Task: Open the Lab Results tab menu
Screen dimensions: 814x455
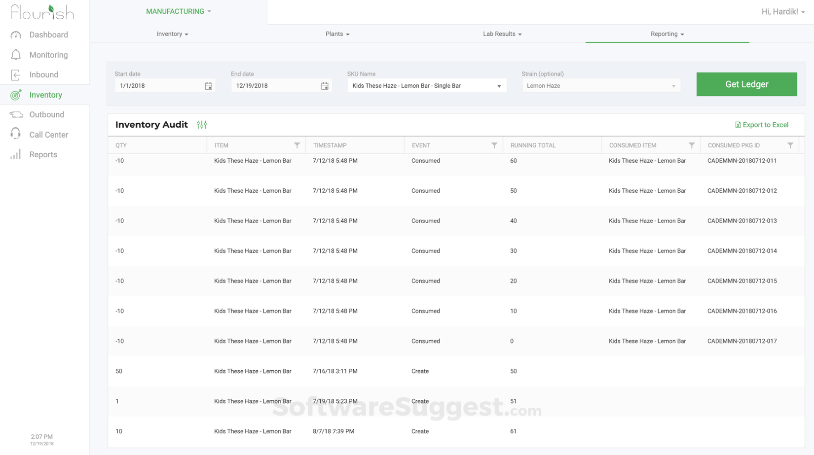Action: tap(502, 34)
